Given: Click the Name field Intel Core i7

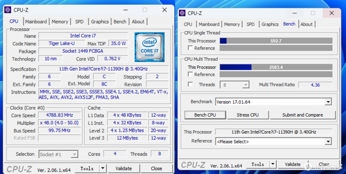Looking at the screenshot, I should pyautogui.click(x=83, y=36).
